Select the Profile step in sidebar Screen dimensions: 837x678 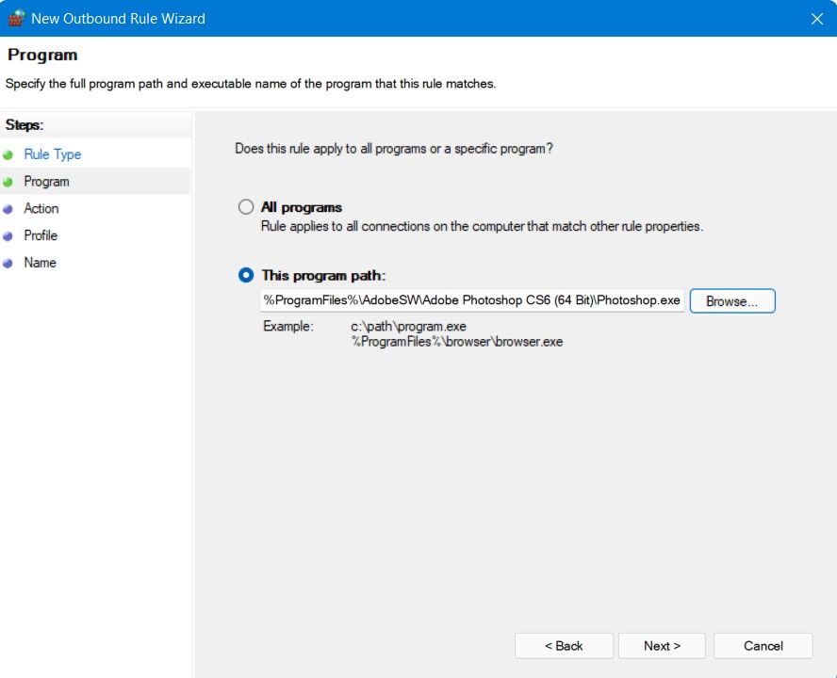(x=41, y=235)
